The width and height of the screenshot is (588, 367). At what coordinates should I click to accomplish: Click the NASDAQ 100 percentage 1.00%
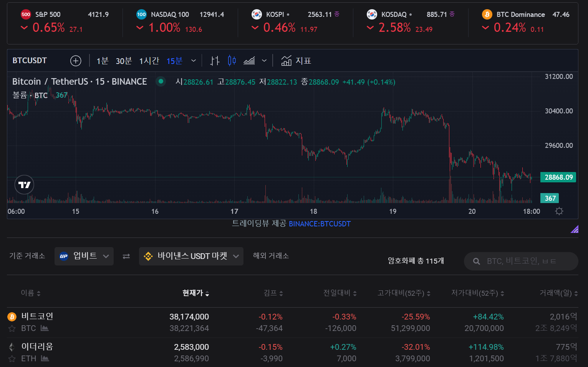[x=164, y=28]
